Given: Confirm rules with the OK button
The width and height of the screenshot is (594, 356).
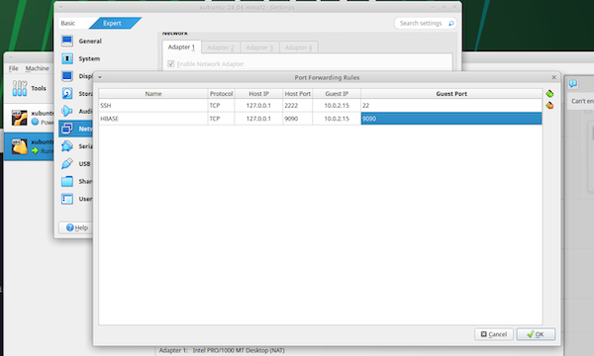Looking at the screenshot, I should click(x=536, y=334).
